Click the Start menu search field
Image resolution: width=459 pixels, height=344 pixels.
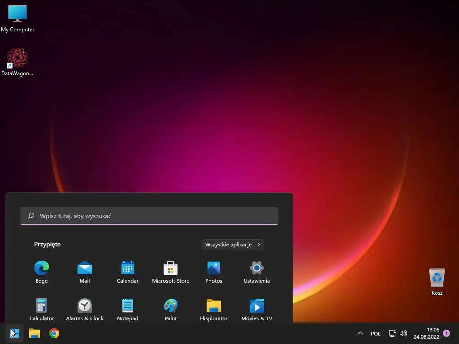149,216
